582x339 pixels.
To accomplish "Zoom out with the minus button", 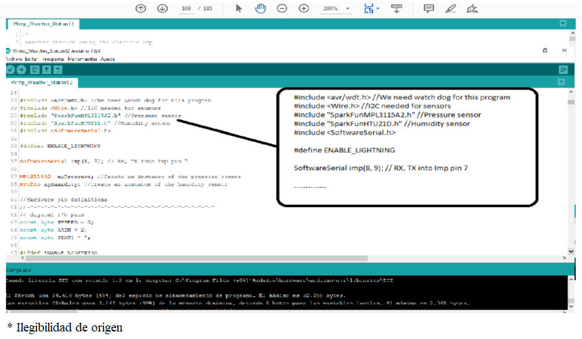I will 282,8.
